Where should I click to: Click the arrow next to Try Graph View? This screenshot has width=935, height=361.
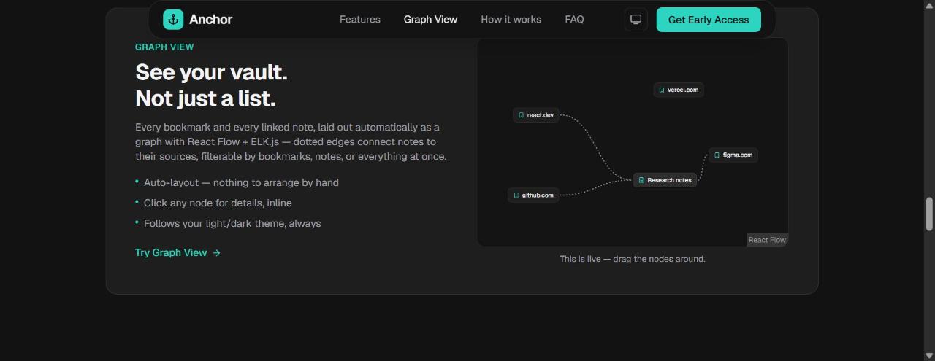[x=216, y=253]
